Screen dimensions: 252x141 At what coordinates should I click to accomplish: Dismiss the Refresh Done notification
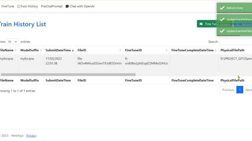point(234,8)
